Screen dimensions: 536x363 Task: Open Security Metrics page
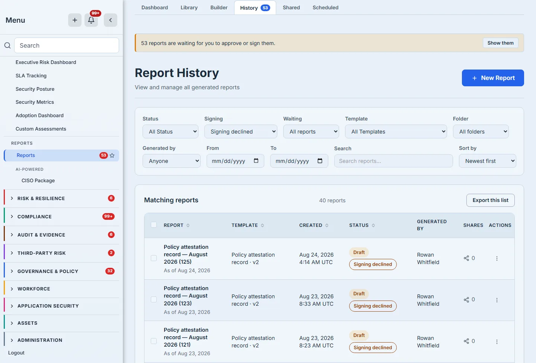point(35,102)
